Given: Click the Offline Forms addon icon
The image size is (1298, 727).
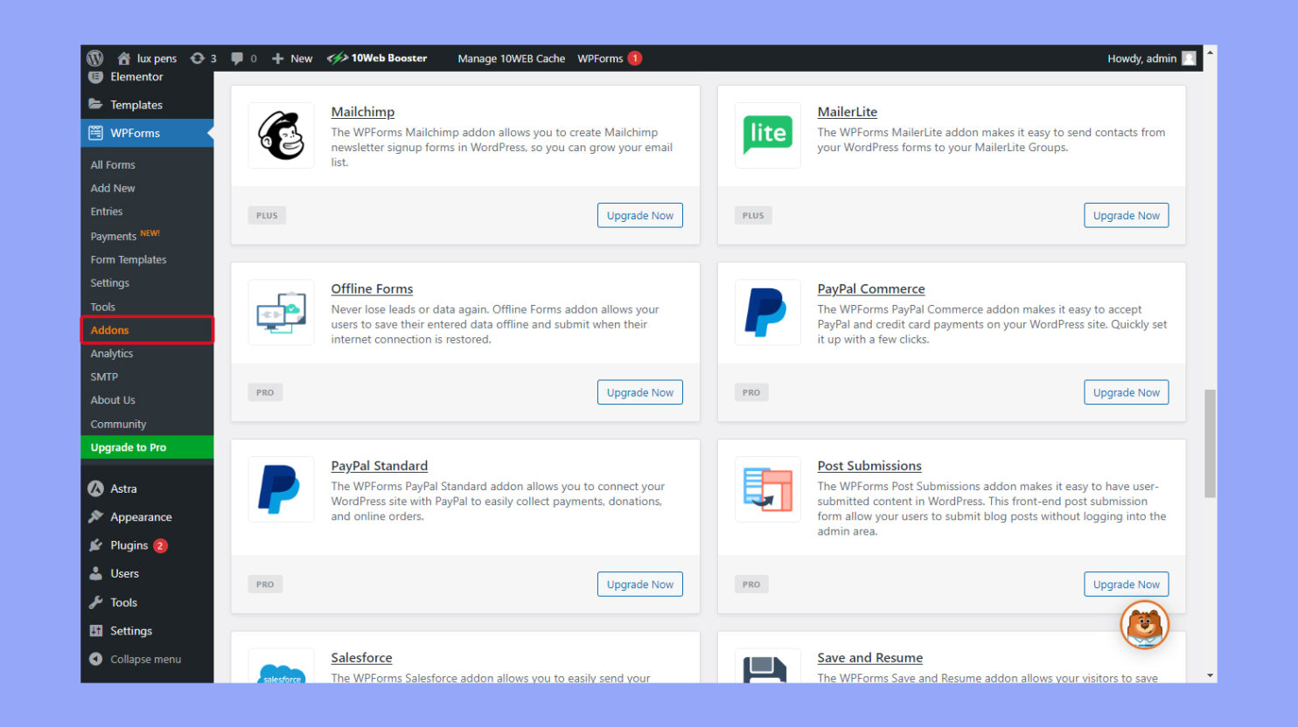Looking at the screenshot, I should coord(281,313).
